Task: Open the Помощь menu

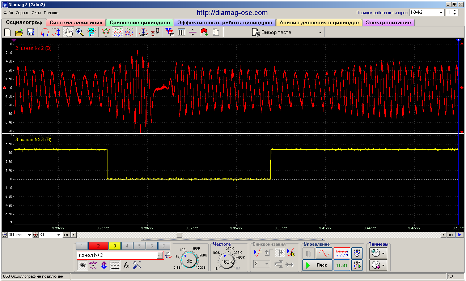Action: tap(51, 13)
